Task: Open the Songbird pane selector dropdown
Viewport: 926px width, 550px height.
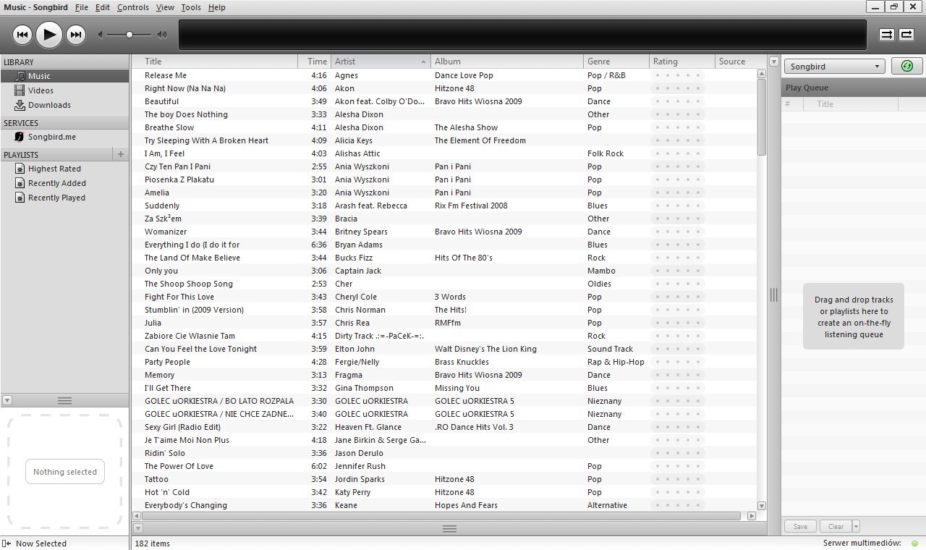Action: [835, 67]
